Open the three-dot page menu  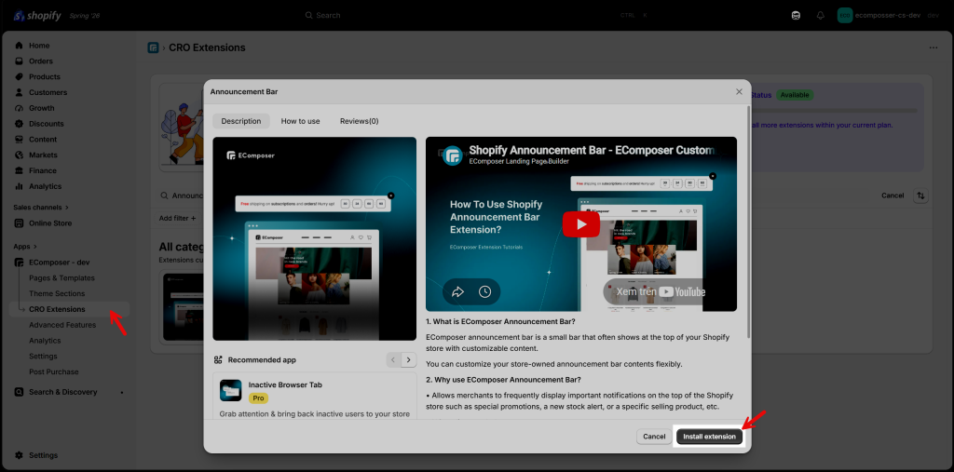point(934,47)
